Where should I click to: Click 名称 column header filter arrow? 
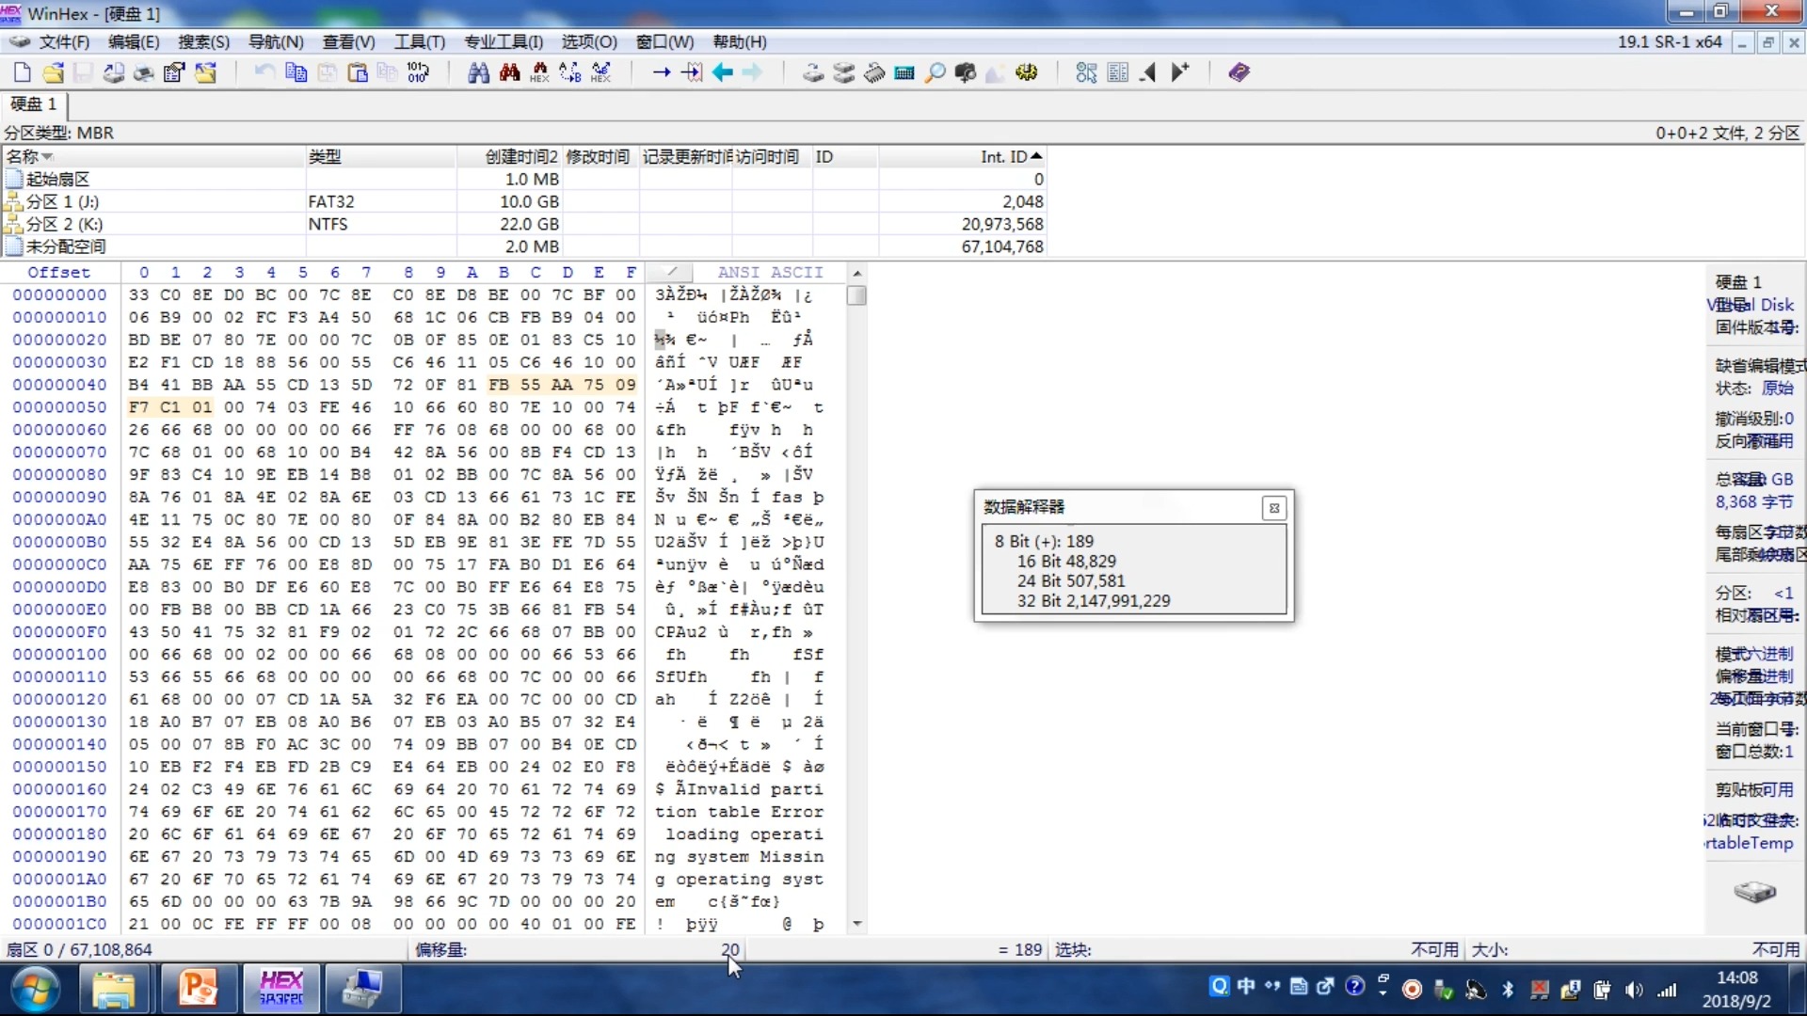tap(48, 157)
